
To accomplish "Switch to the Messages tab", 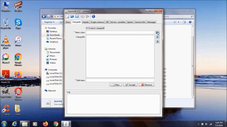I will (x=151, y=22).
